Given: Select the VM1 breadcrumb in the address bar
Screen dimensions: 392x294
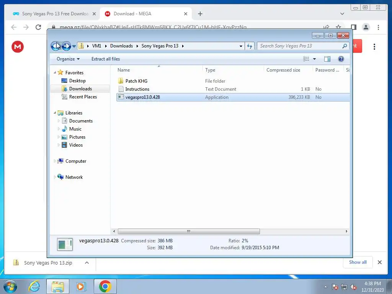Looking at the screenshot, I should 96,46.
